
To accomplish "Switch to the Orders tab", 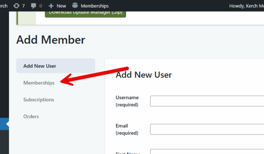I will click(31, 116).
